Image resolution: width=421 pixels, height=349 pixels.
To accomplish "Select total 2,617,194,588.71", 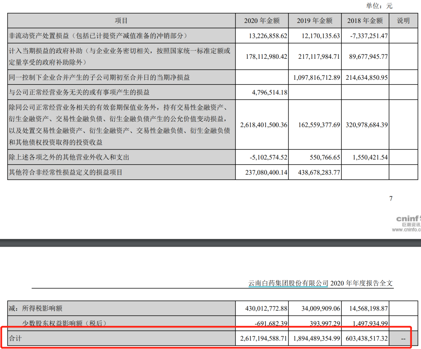I will tap(264, 338).
